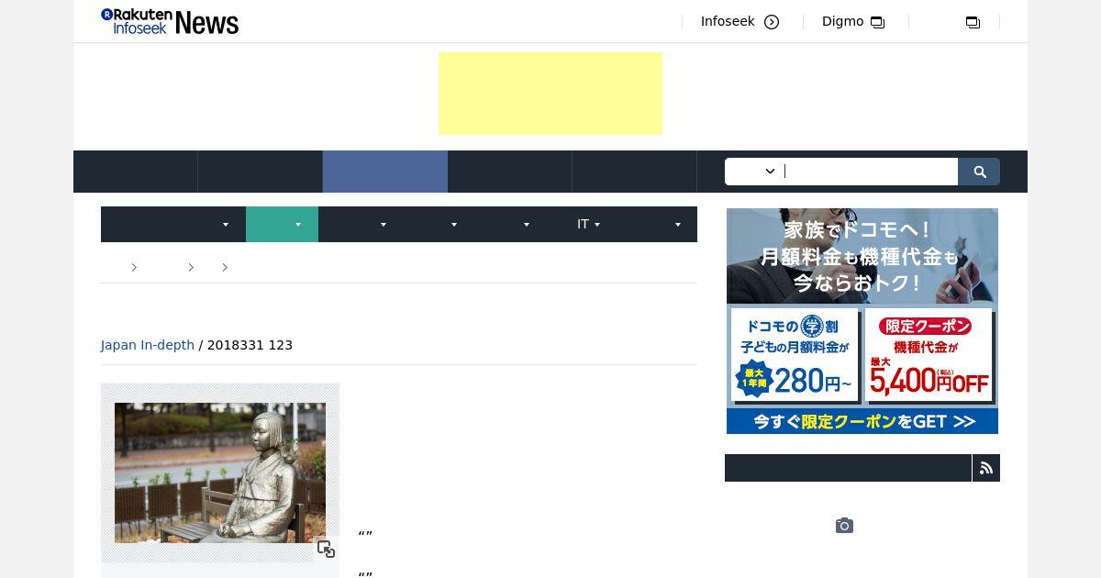1101x578 pixels.
Task: Open the RSS feed icon
Action: [986, 468]
